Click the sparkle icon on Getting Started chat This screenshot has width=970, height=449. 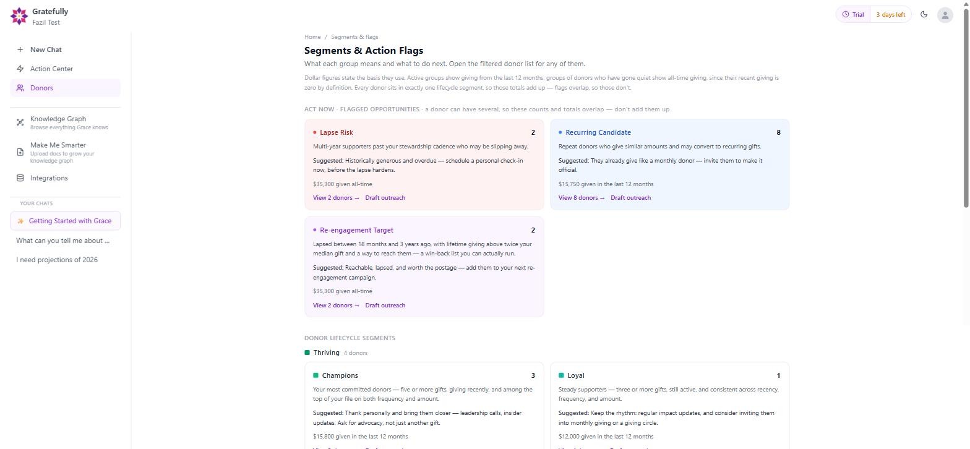(20, 221)
